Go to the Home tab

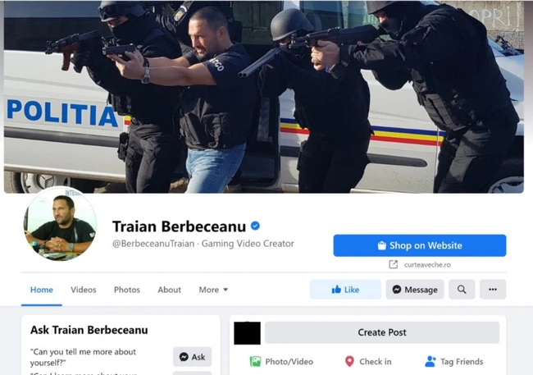coord(42,290)
